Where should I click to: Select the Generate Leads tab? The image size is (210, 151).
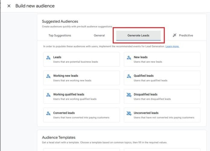[x=138, y=35]
